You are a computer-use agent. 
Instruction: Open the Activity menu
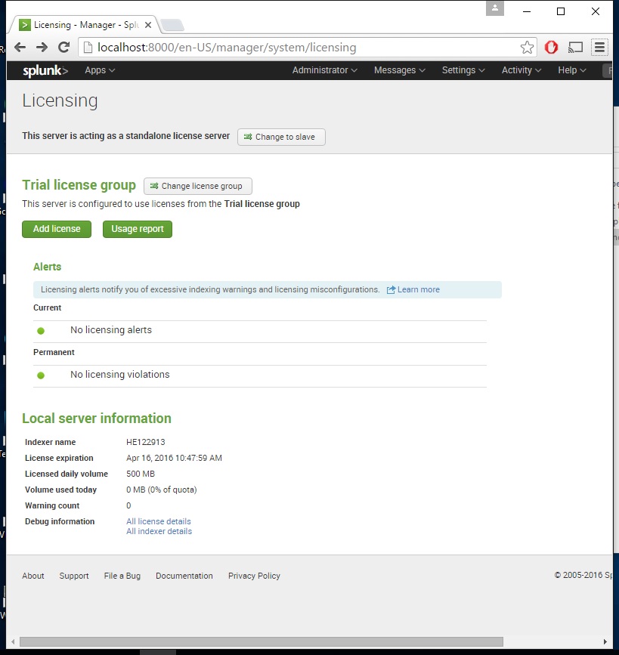(522, 70)
